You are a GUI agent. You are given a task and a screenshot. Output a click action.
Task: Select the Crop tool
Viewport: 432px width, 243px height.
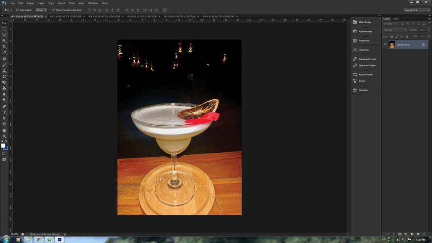click(x=4, y=47)
